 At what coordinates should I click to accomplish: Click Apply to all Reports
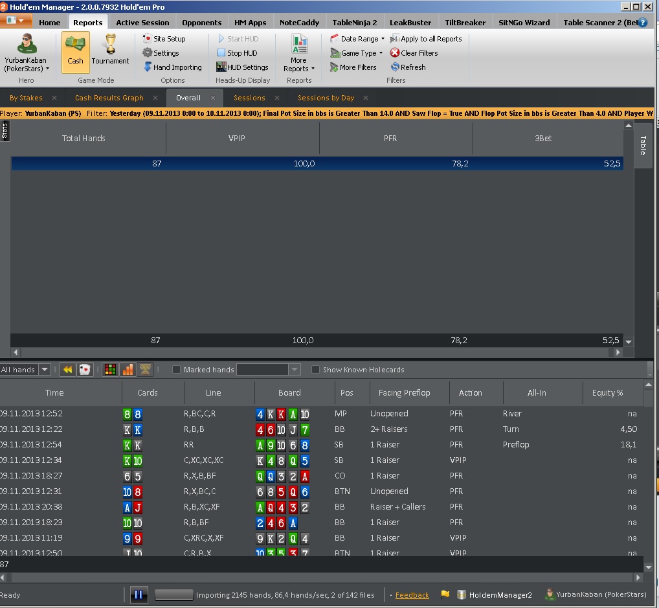click(x=426, y=39)
